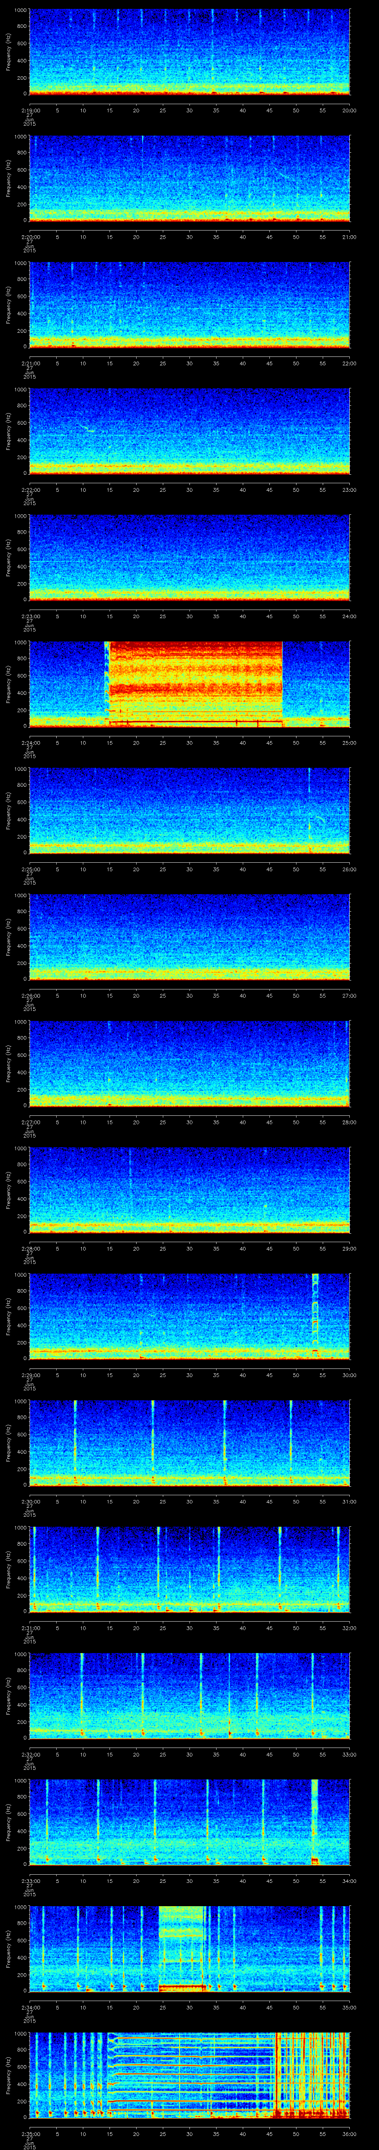Viewport: 379px width, 2150px height.
Task: Click the 27:00 end time label
Action: point(349,996)
